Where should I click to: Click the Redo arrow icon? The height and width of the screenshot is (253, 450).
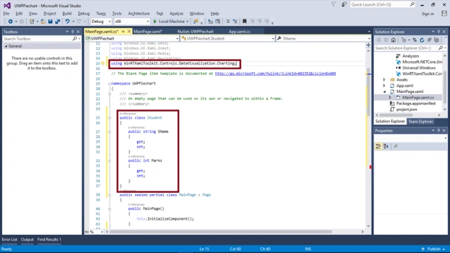79,21
